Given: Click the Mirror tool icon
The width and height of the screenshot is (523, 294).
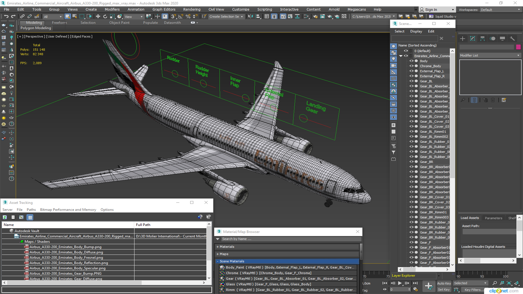Looking at the screenshot, I should [250, 16].
